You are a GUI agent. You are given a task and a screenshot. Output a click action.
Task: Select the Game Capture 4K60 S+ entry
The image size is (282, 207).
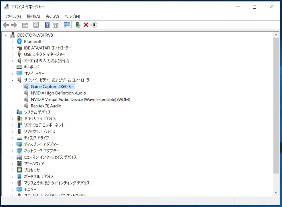point(52,87)
